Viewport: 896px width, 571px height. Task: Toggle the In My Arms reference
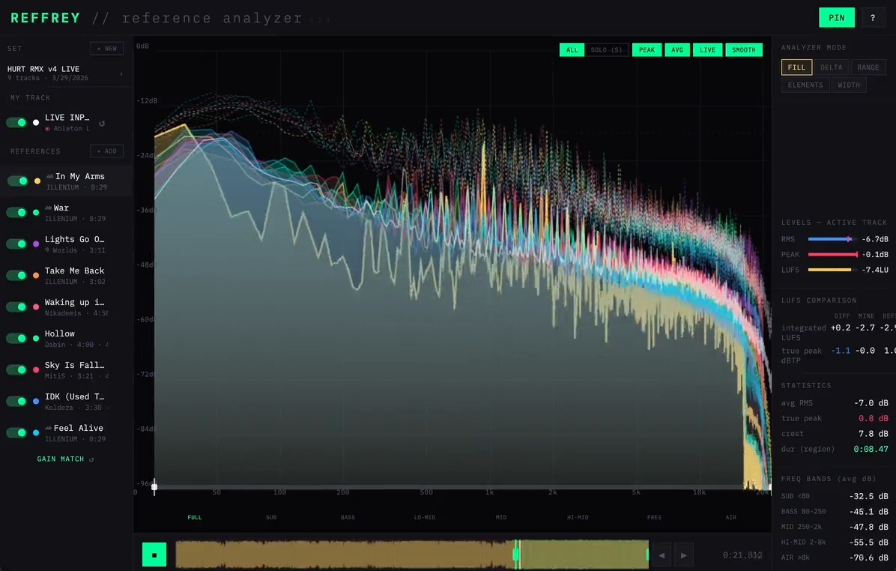tap(17, 181)
